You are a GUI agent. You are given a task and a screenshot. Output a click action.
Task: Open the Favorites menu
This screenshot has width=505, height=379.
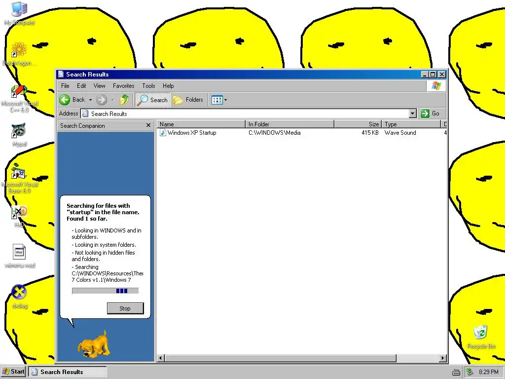coord(123,86)
